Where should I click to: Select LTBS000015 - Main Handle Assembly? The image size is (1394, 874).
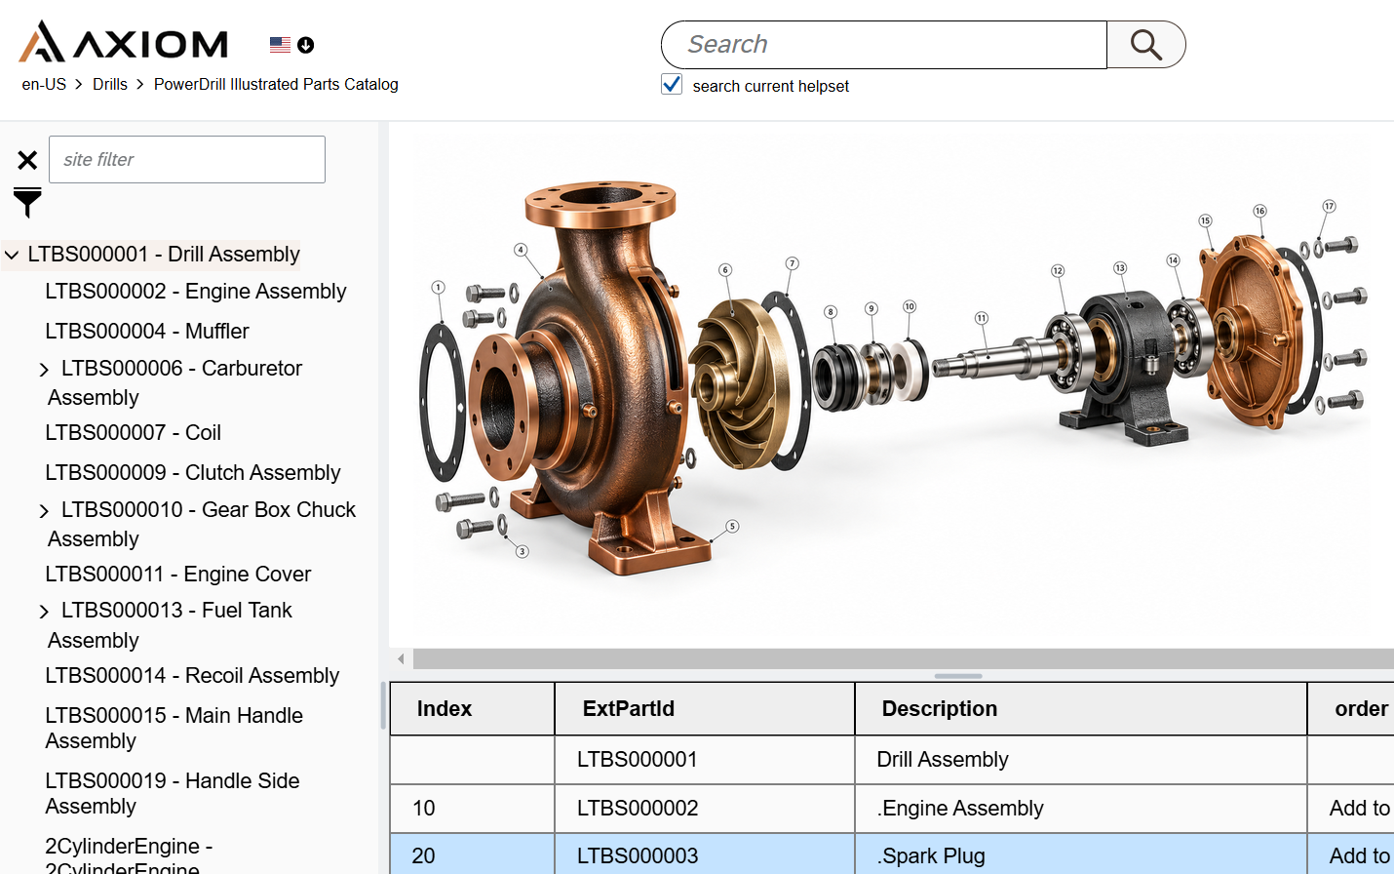[x=174, y=729]
